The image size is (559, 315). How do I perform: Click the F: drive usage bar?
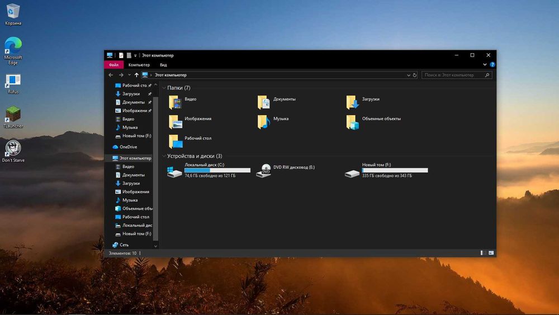click(x=395, y=170)
